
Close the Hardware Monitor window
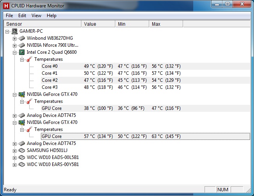(242, 4)
